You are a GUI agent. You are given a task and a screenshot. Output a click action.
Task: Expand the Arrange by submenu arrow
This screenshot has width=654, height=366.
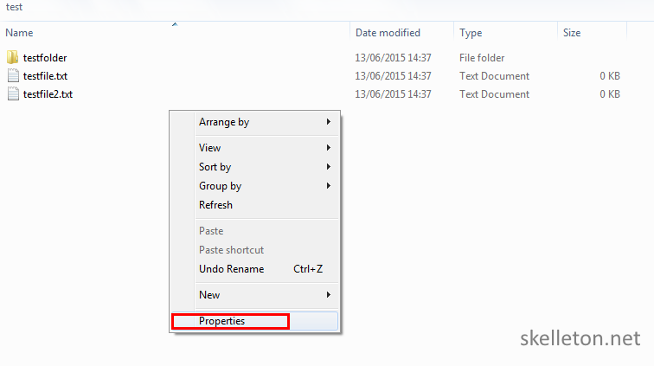point(329,121)
